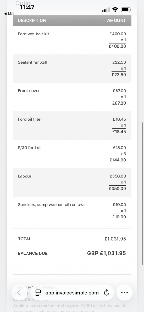Tap the Front cover line item

coord(72,97)
